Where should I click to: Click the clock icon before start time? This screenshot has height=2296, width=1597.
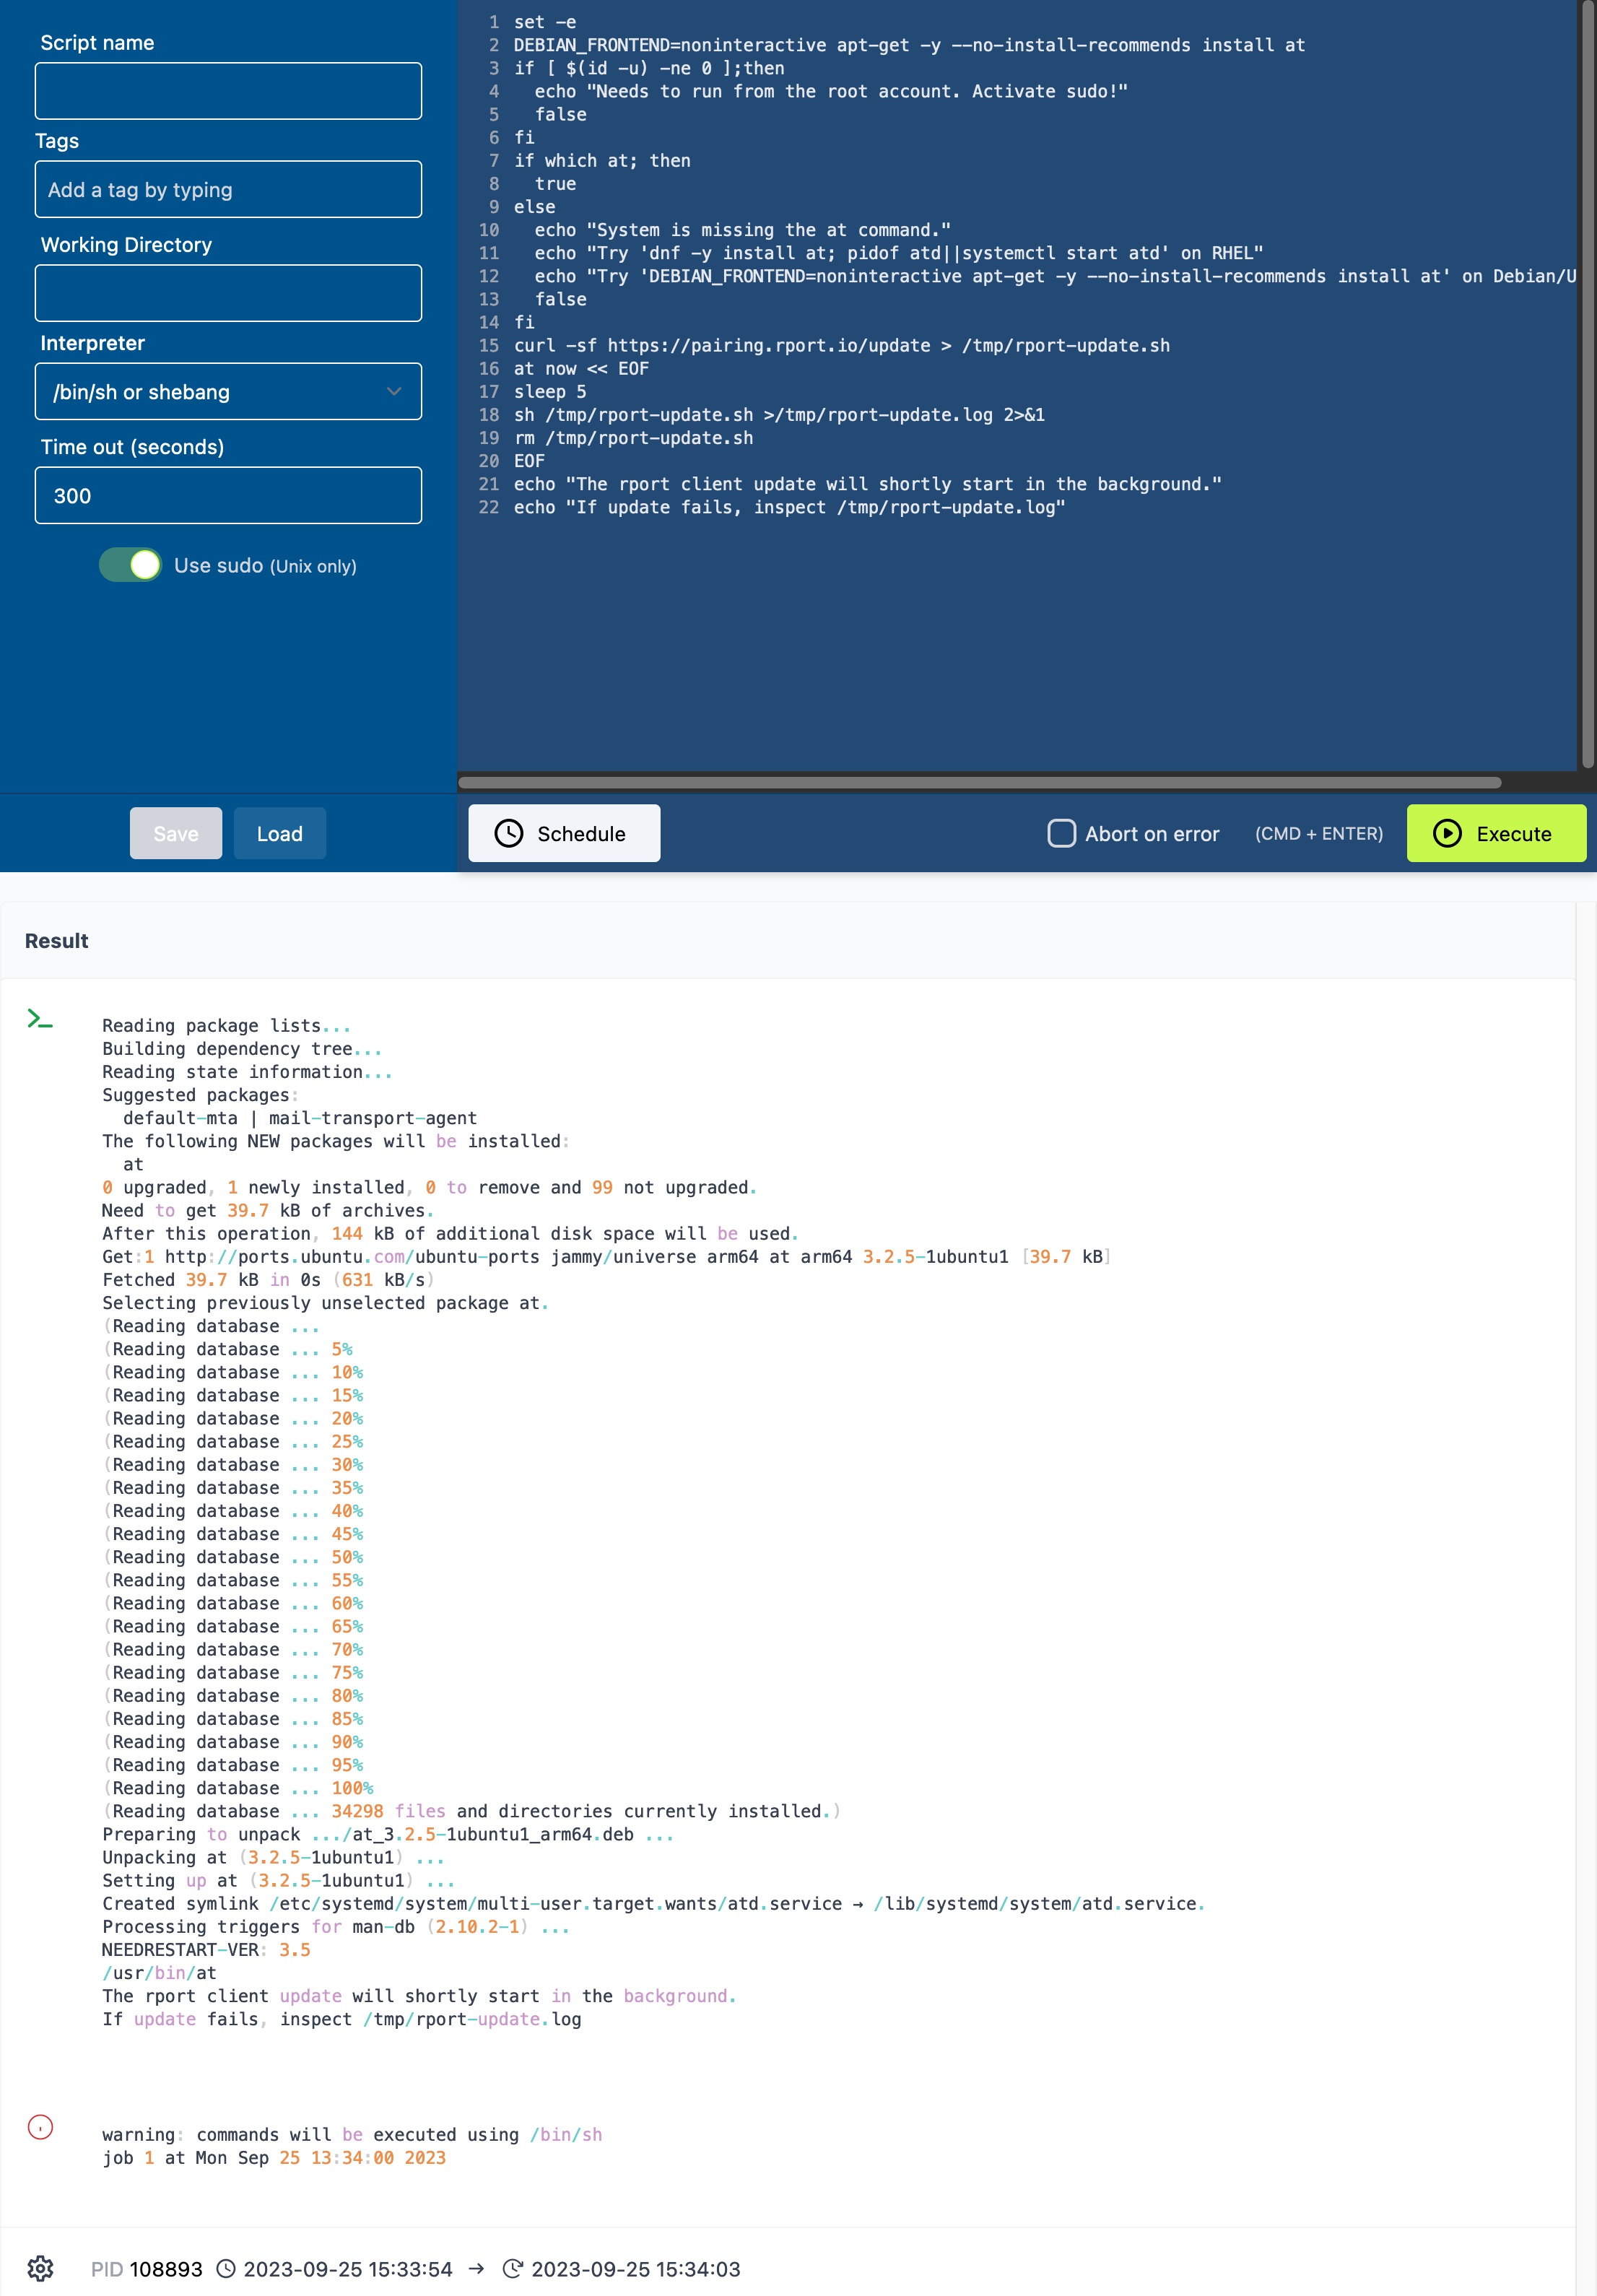tap(226, 2269)
